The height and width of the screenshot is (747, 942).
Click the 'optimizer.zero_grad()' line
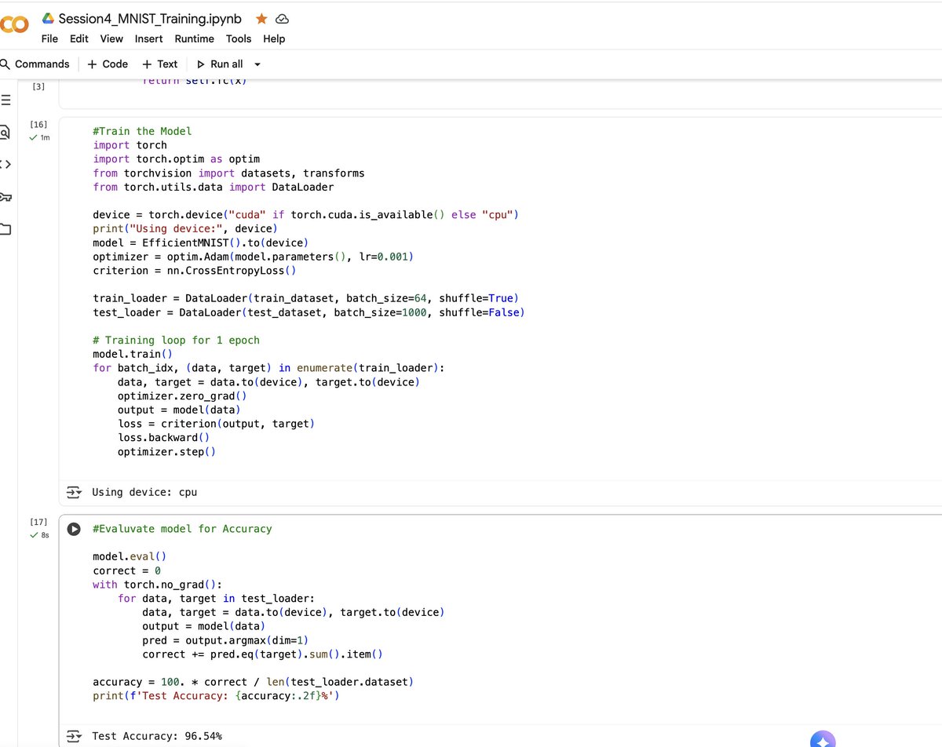coord(182,396)
